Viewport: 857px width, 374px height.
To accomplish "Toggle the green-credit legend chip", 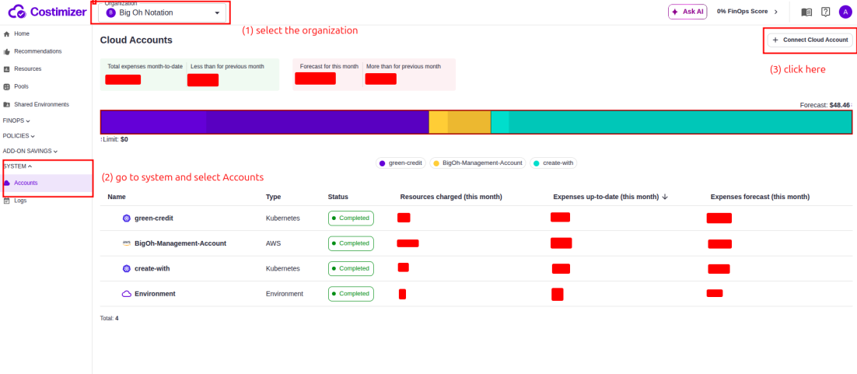I will 401,163.
